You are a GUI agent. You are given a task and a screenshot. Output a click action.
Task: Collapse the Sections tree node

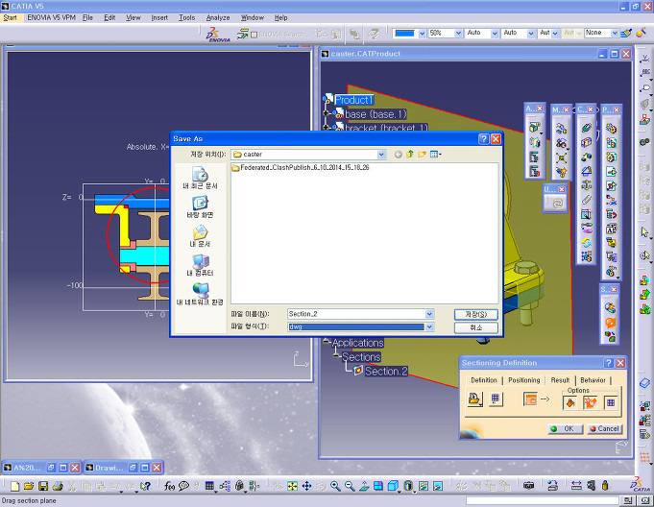point(336,356)
